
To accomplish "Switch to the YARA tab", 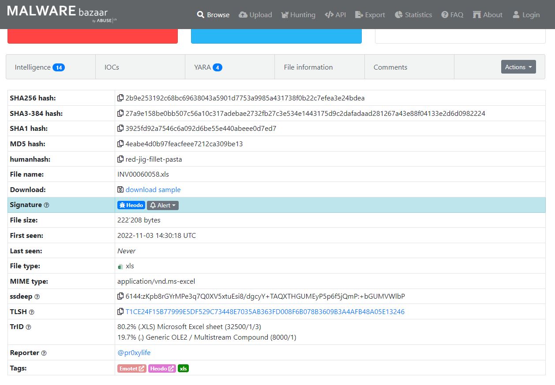I will pyautogui.click(x=230, y=67).
